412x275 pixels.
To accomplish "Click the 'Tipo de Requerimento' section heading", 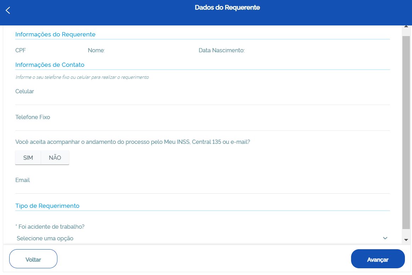I will [47, 206].
